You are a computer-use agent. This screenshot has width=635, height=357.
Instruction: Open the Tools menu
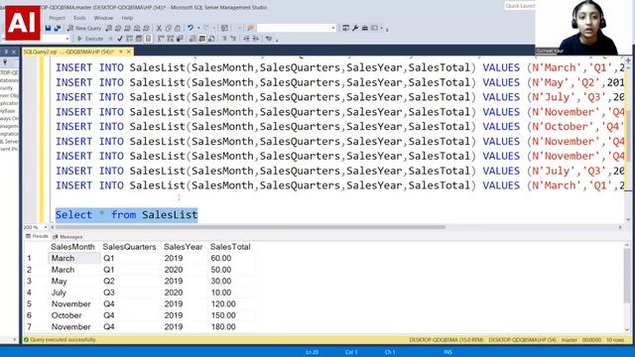79,18
